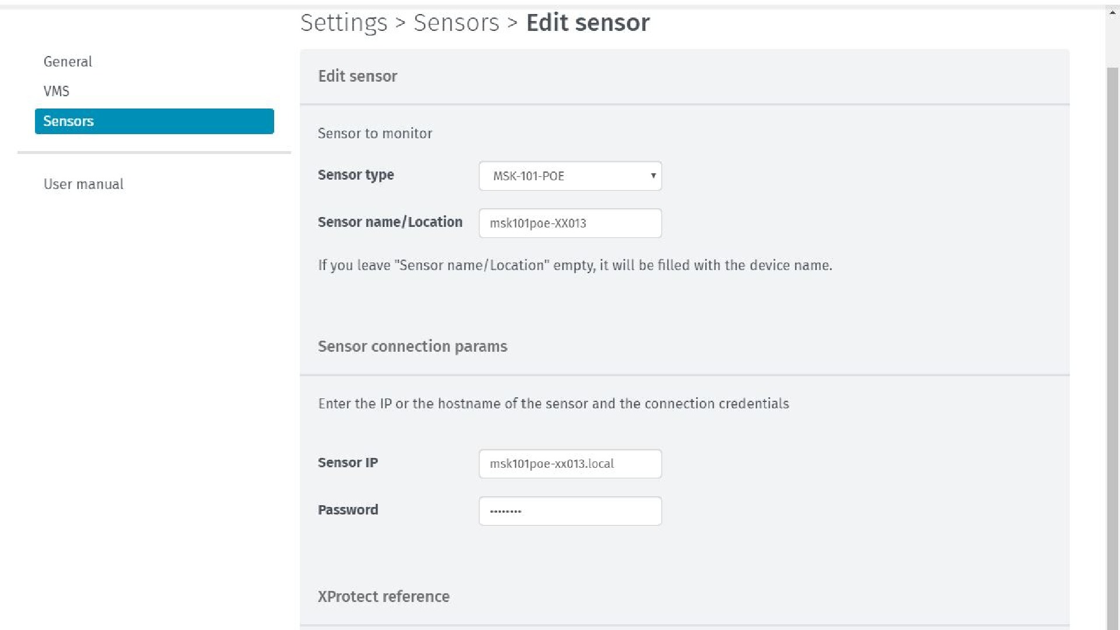Click the Sensor IP label
1120x630 pixels.
pyautogui.click(x=348, y=463)
